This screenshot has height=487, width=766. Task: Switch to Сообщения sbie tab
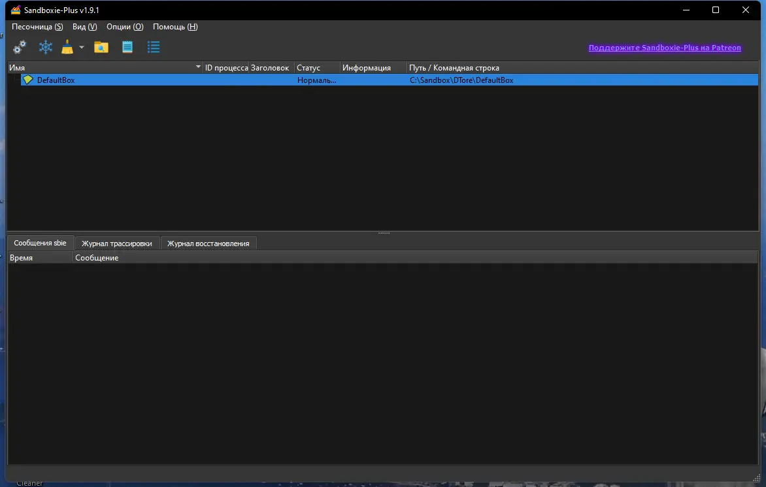pos(40,243)
